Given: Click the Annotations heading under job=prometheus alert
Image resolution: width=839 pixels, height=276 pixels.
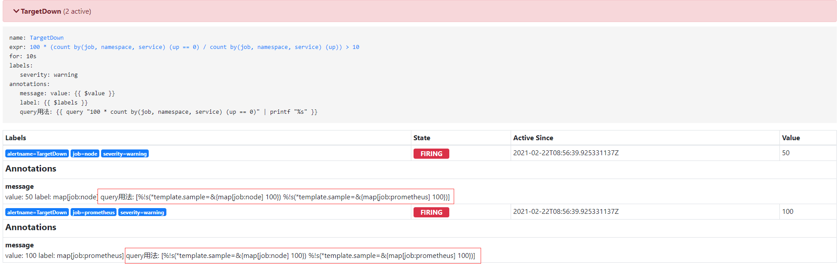Looking at the screenshot, I should [x=31, y=228].
